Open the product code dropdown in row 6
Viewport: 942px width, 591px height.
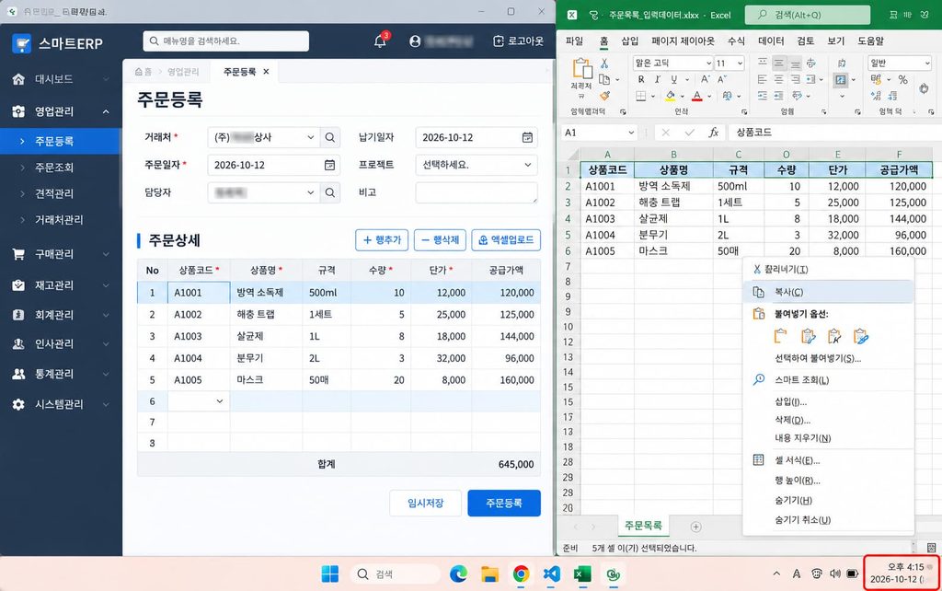[x=219, y=401]
